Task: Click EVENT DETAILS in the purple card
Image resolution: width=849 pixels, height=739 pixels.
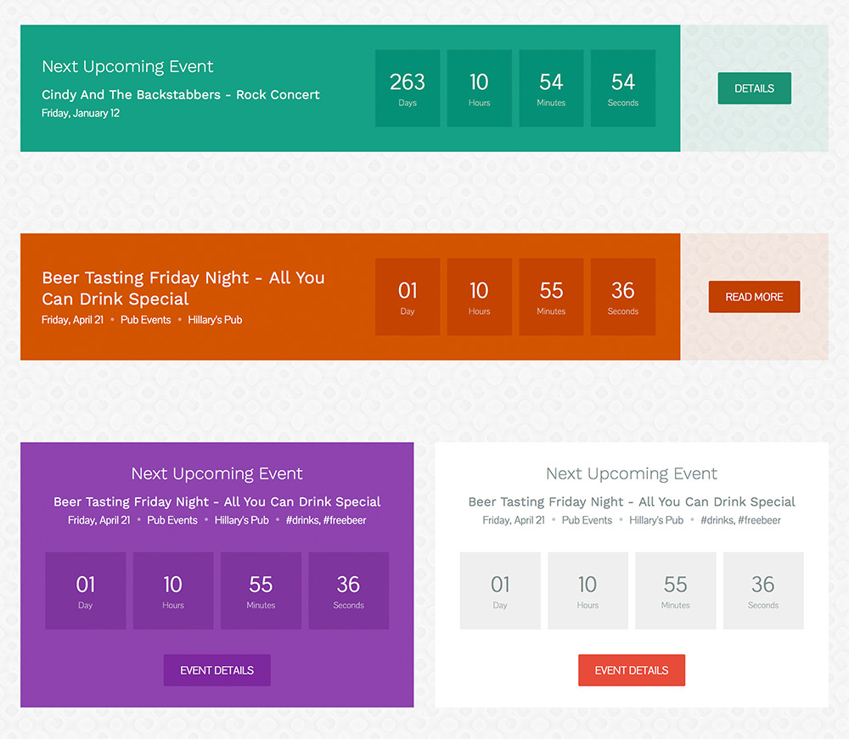Action: coord(217,670)
